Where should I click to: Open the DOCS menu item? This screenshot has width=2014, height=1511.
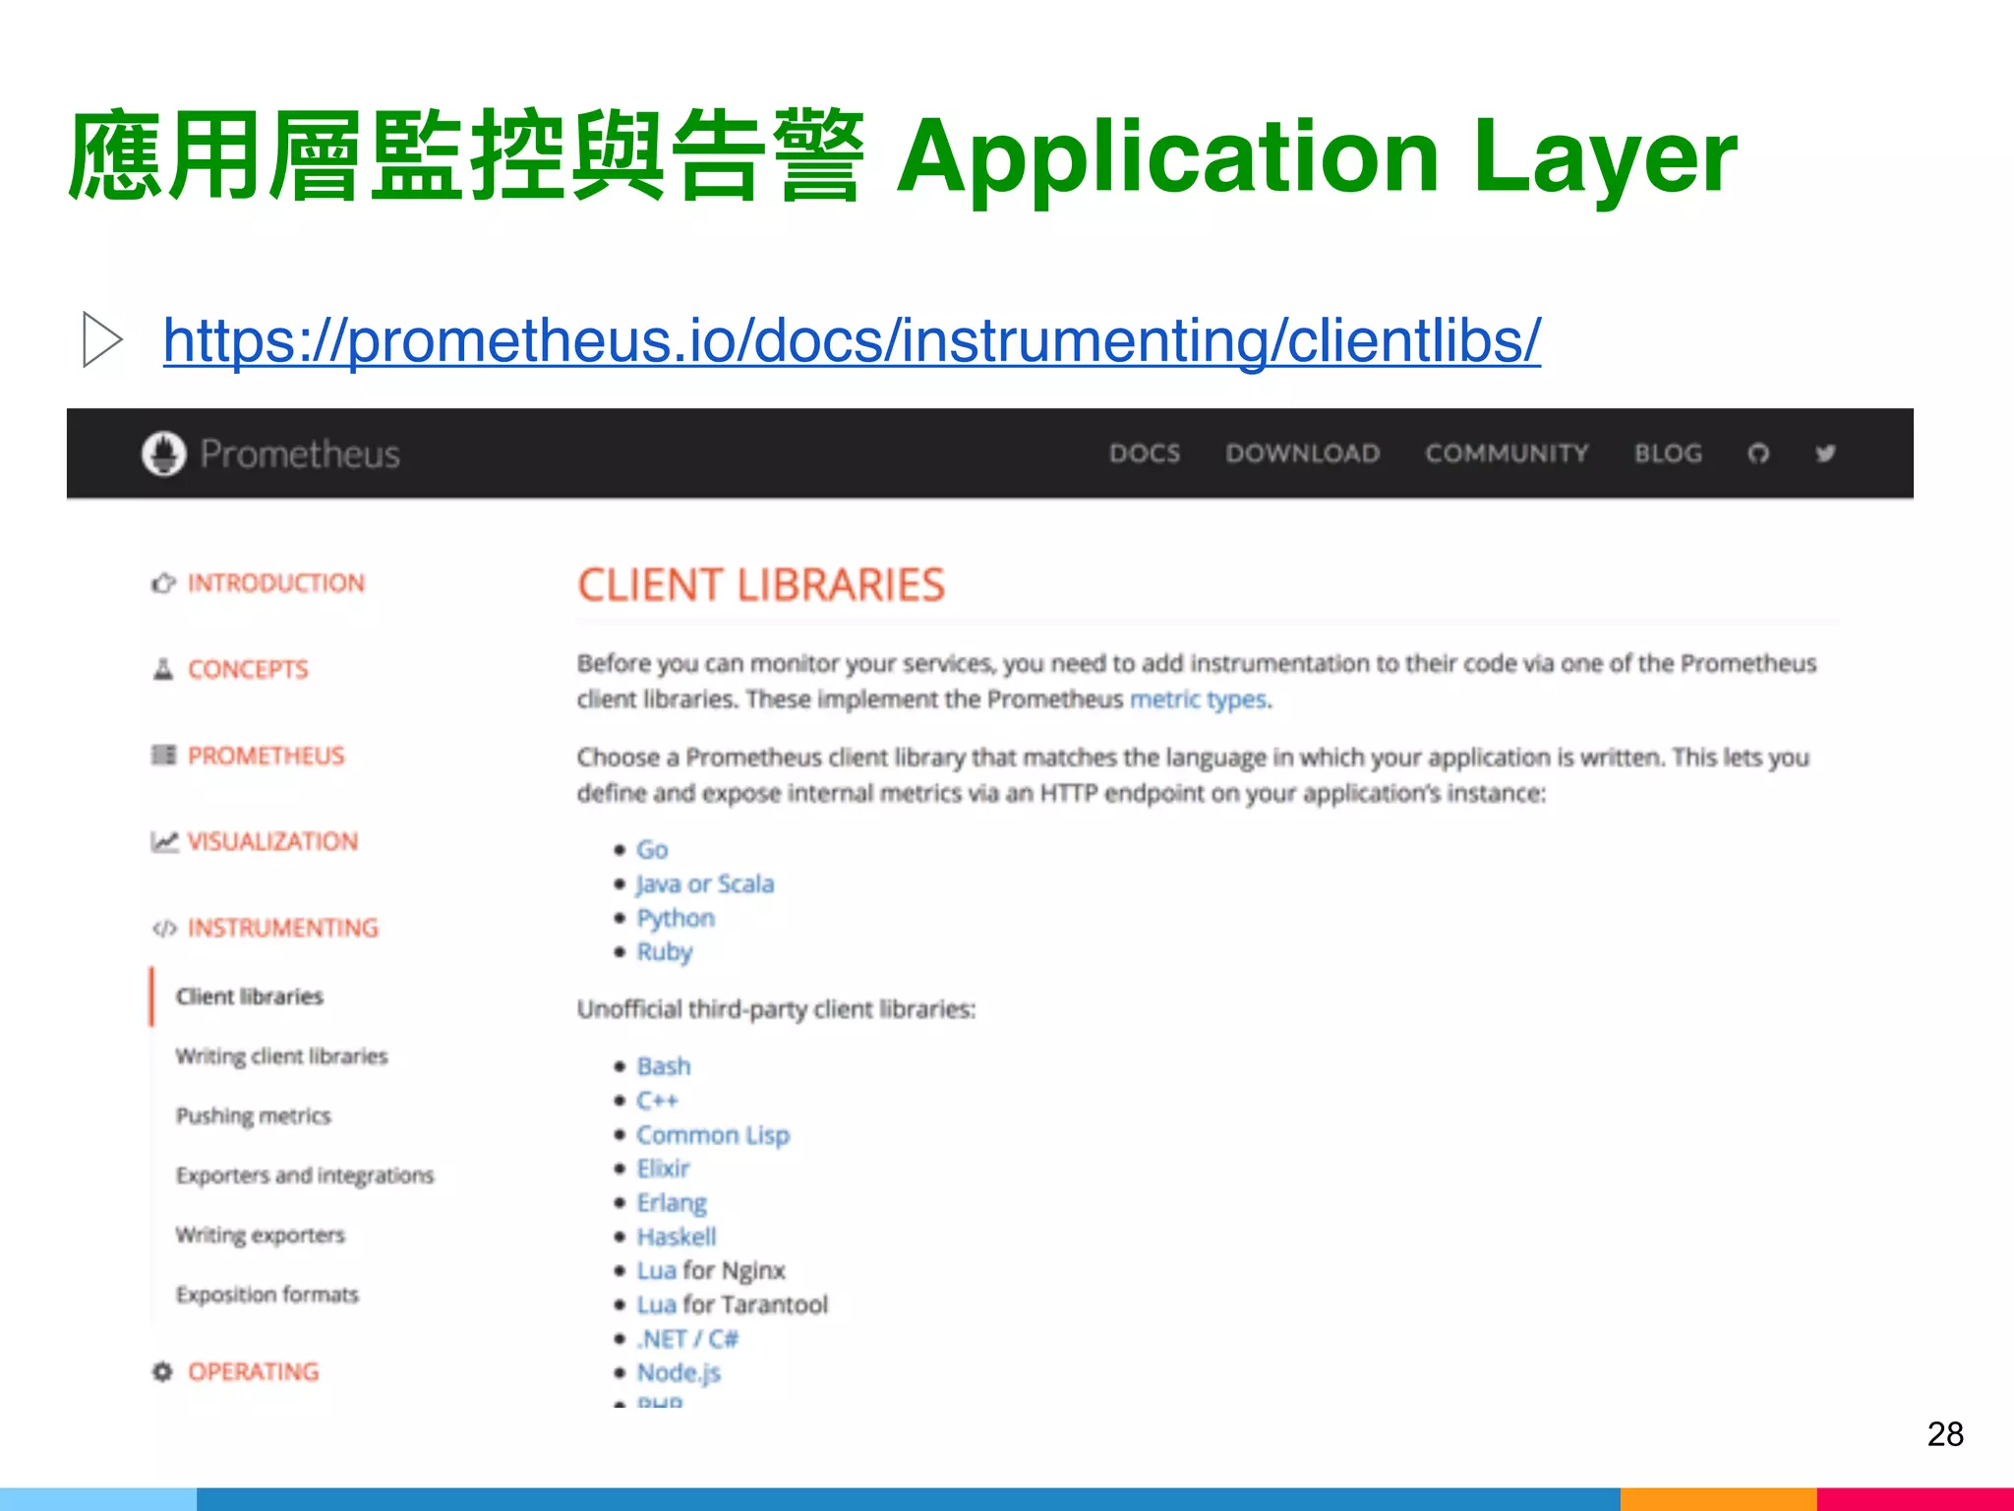(x=1145, y=453)
